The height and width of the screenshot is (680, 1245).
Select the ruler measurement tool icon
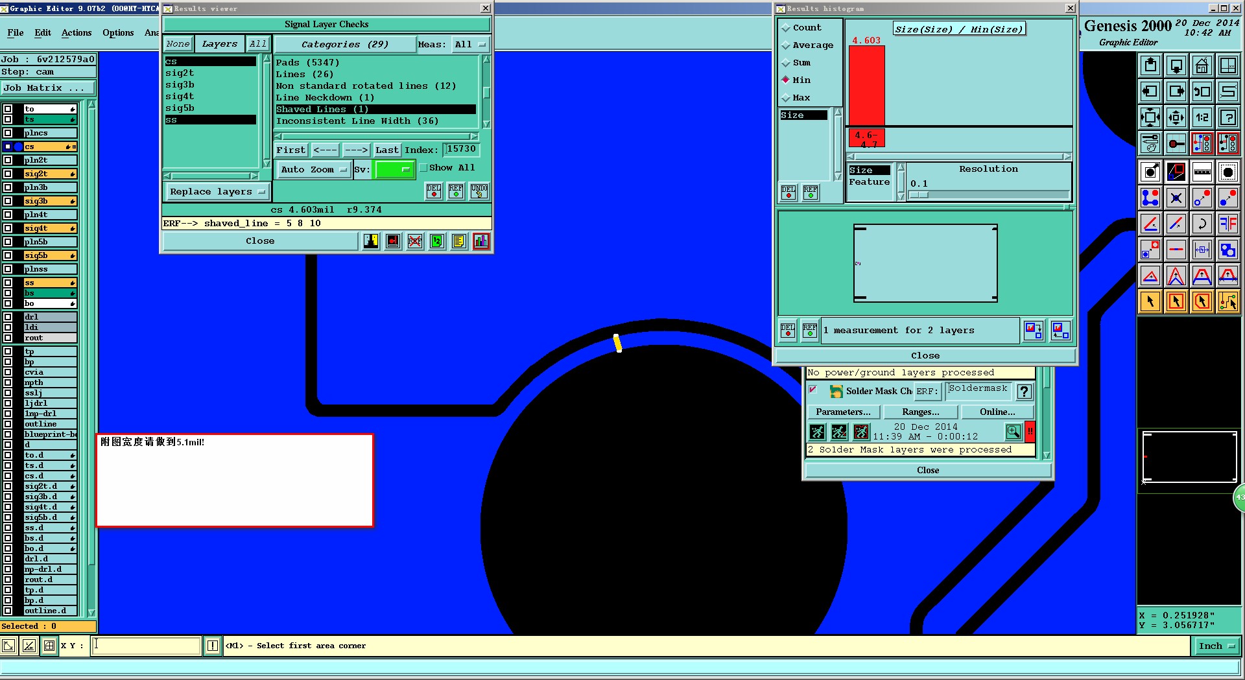(x=1202, y=172)
